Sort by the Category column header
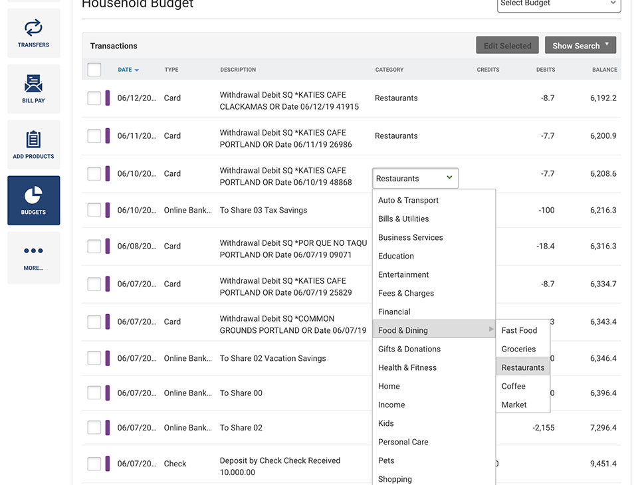 tap(389, 70)
